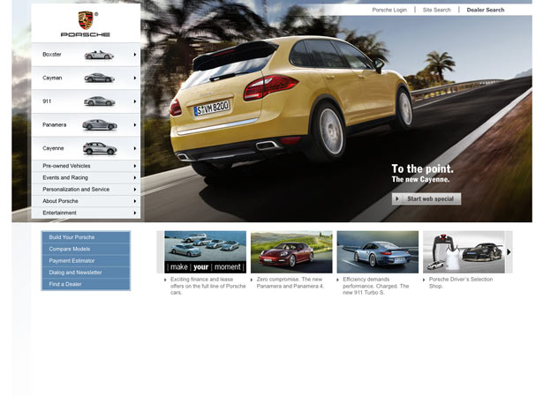Go to Porsche Login
Viewport: 543px width, 396px height.
389,10
